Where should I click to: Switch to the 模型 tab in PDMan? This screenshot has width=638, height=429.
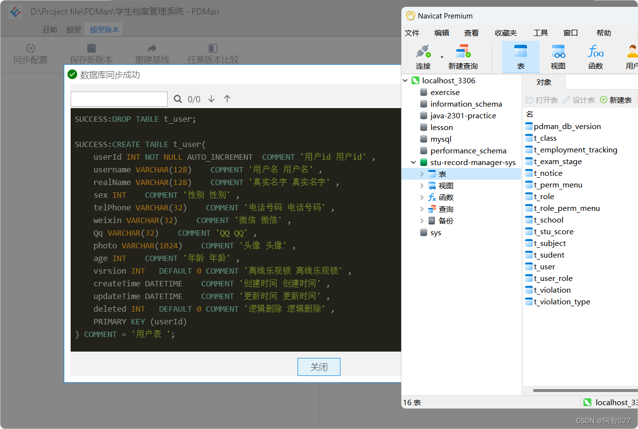tap(74, 30)
